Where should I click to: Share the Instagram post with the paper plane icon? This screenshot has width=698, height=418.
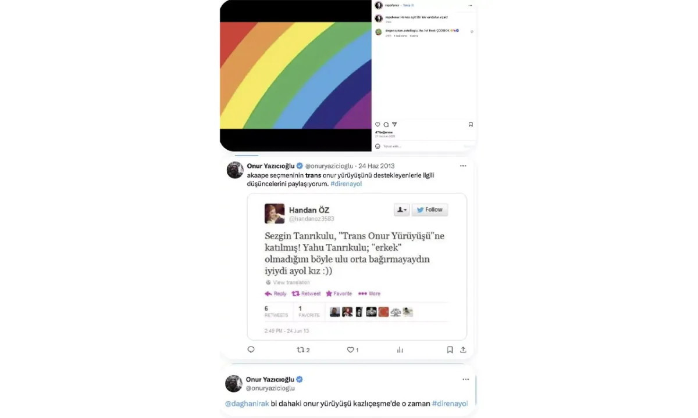(x=394, y=124)
